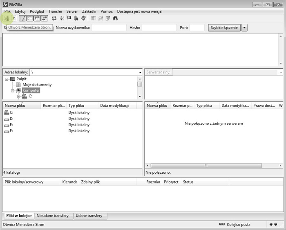Open the Serwer zdalny path dropdown

(281, 72)
